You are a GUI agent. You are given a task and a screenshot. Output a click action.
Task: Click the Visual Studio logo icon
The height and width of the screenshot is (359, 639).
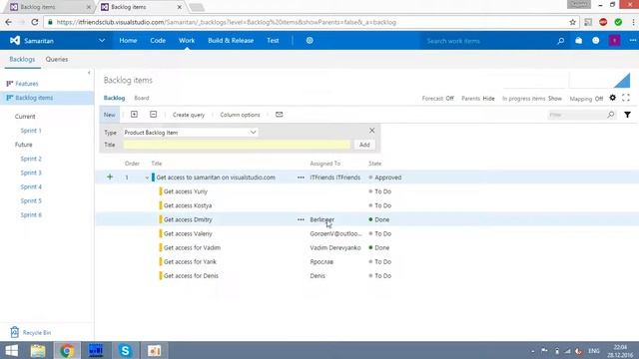click(x=15, y=40)
